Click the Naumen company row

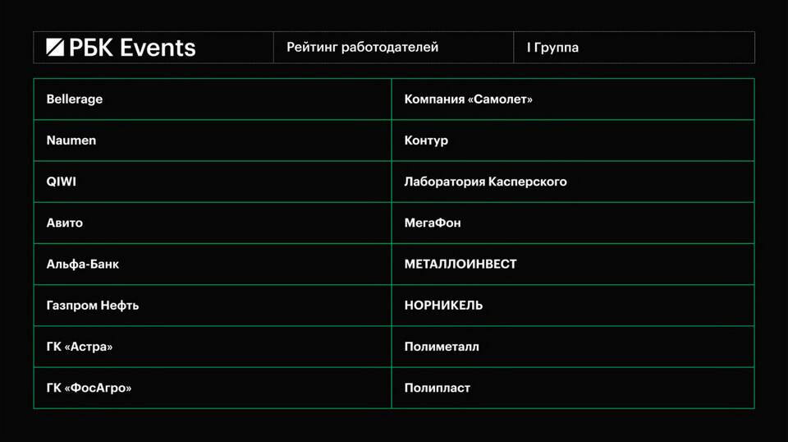(213, 140)
